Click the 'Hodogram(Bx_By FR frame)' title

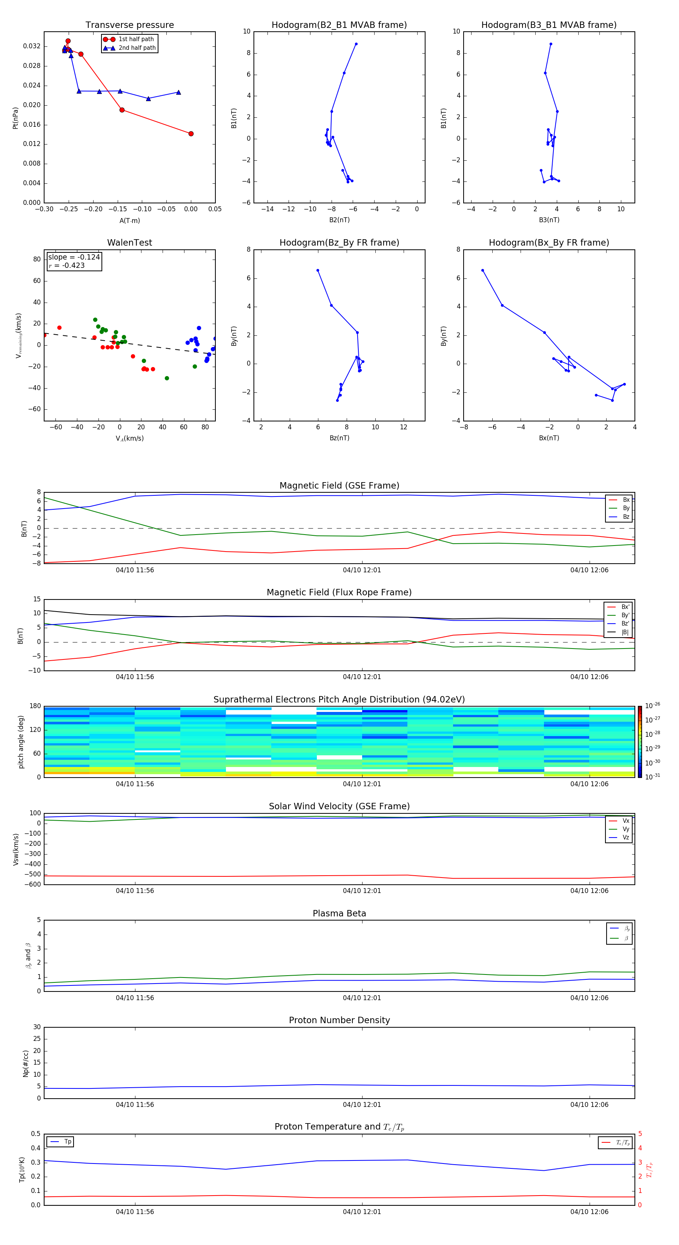(549, 243)
